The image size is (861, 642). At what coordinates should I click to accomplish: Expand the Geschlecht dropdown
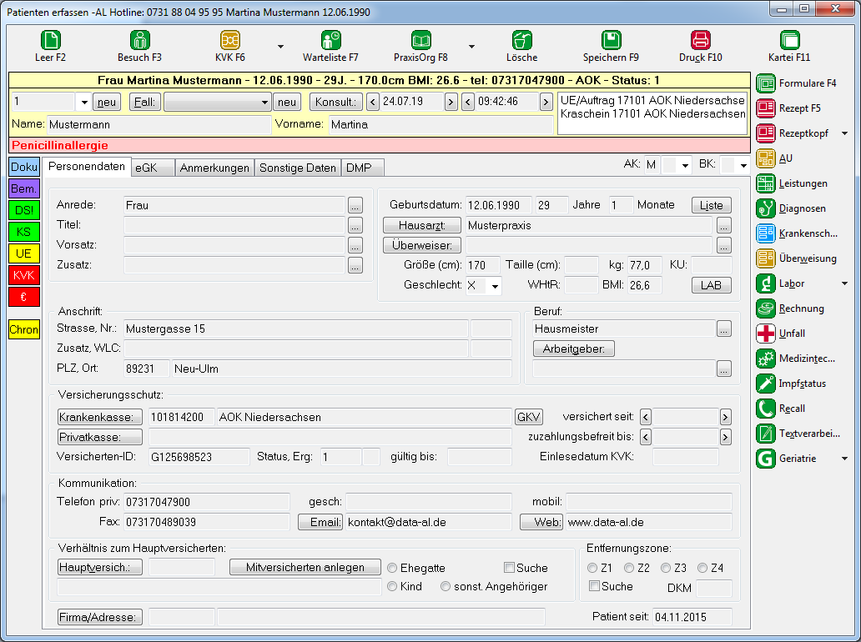click(495, 286)
